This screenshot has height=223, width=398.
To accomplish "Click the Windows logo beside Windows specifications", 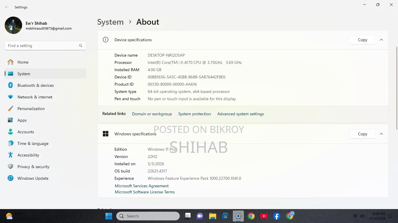I will point(105,134).
